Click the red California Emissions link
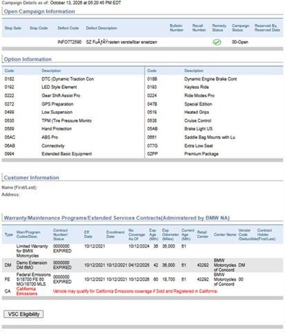This screenshot has height=333, width=285. click(x=27, y=291)
